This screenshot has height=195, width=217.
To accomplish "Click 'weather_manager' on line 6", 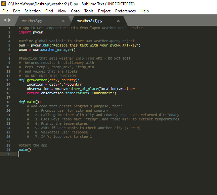I will click(56, 50).
